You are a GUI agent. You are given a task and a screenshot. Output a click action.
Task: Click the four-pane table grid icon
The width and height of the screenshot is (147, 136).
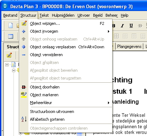pyautogui.click(x=116, y=36)
